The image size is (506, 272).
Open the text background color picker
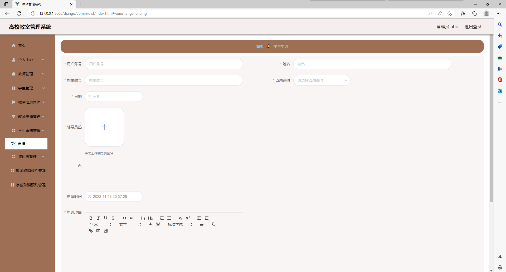tap(158, 224)
